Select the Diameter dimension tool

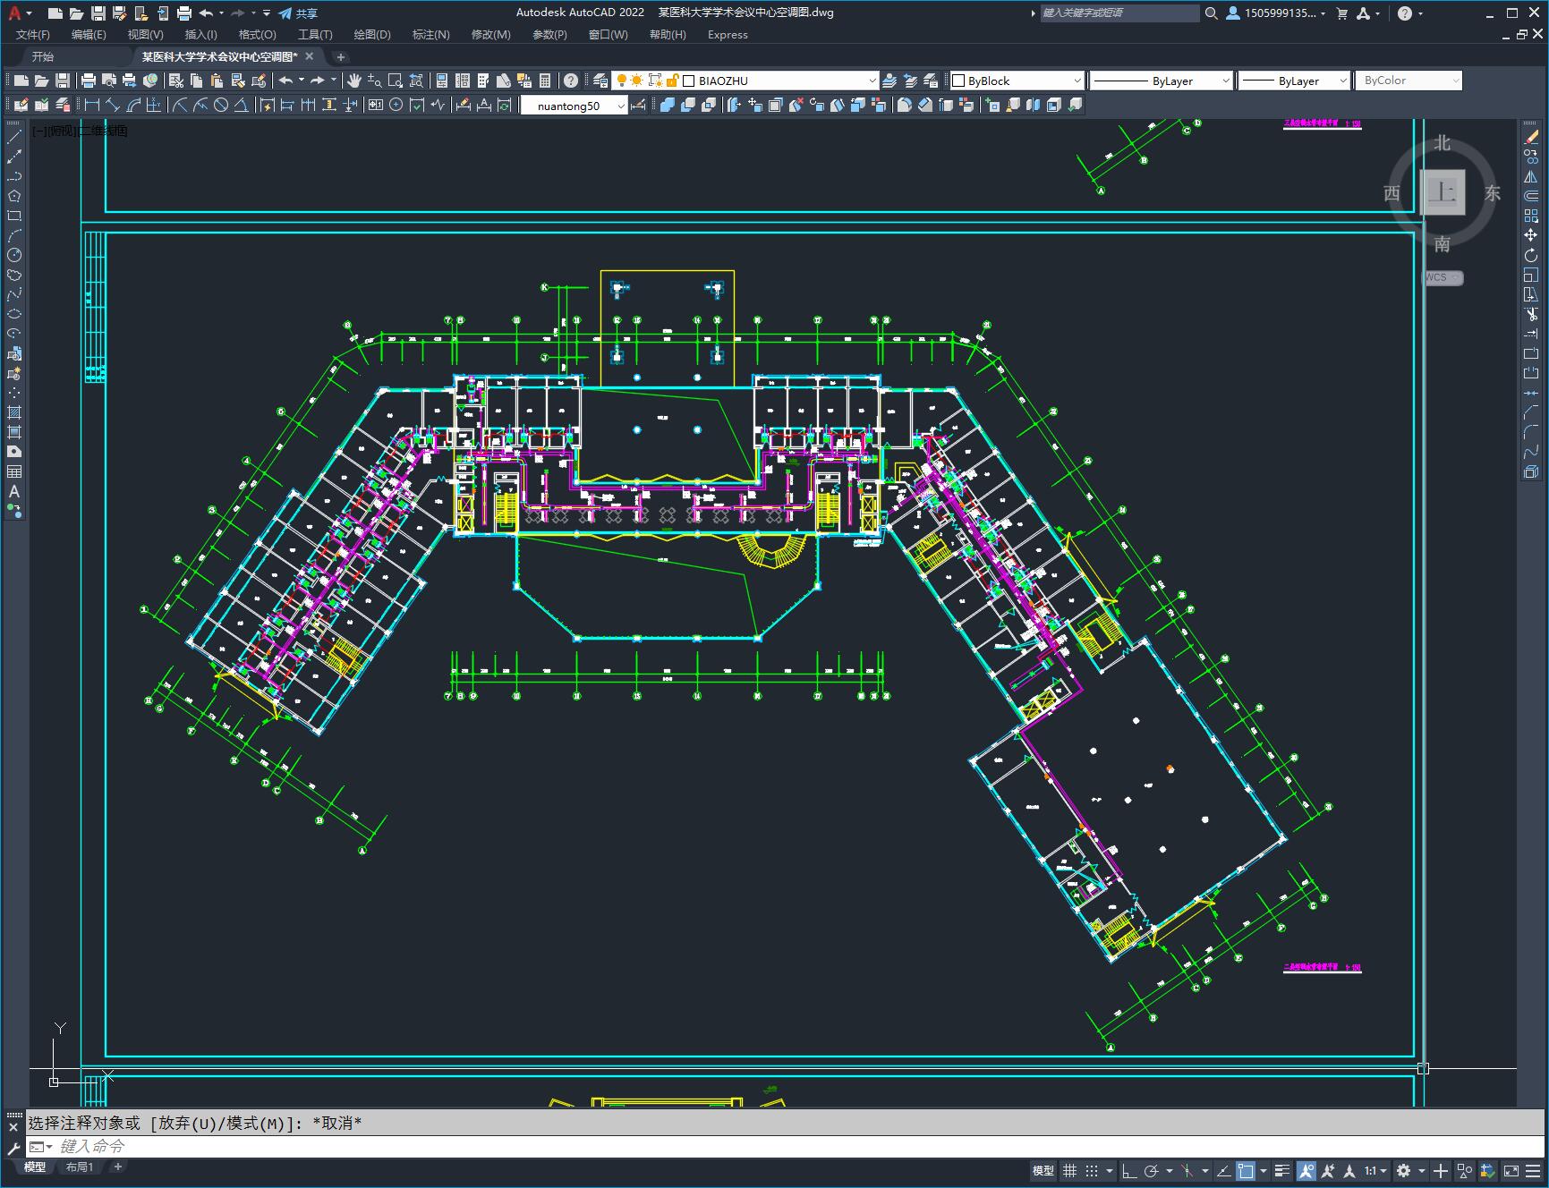(221, 105)
